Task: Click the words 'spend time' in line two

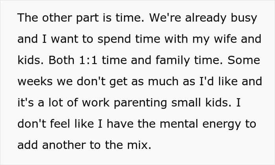Action: pos(129,39)
